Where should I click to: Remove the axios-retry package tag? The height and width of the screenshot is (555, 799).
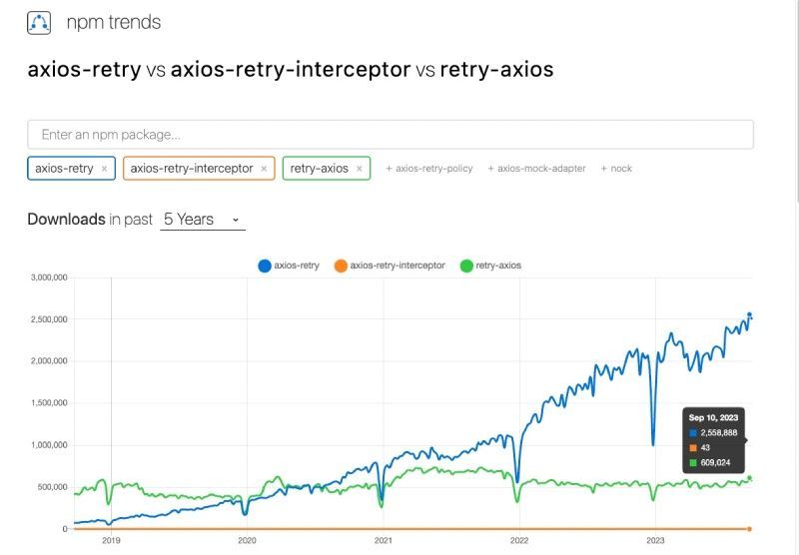[x=105, y=169]
